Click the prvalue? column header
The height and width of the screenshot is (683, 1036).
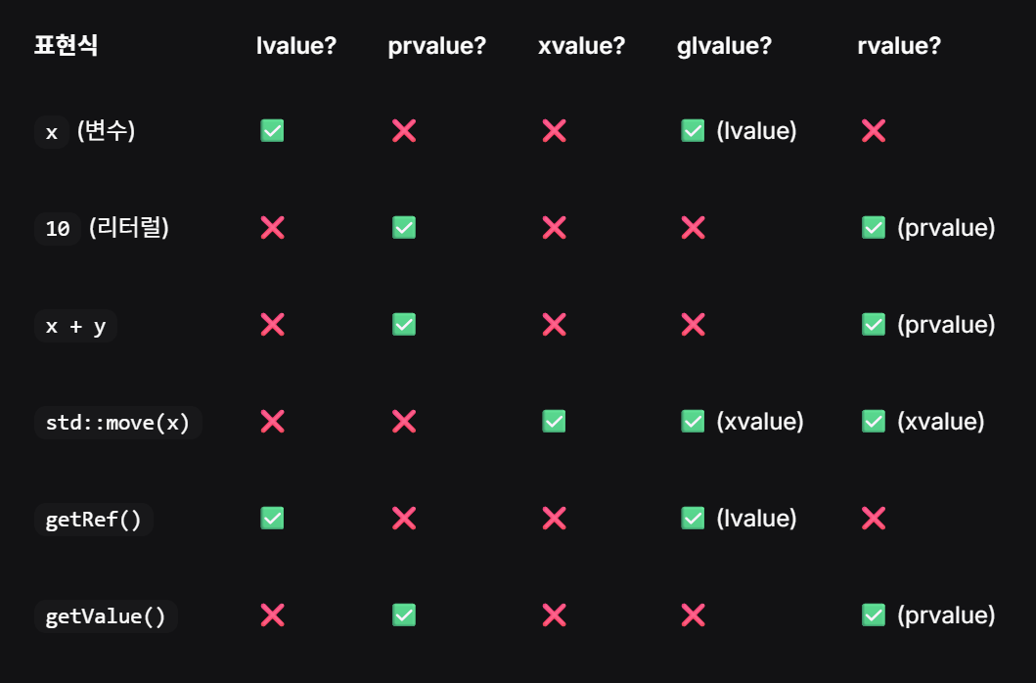pyautogui.click(x=436, y=46)
